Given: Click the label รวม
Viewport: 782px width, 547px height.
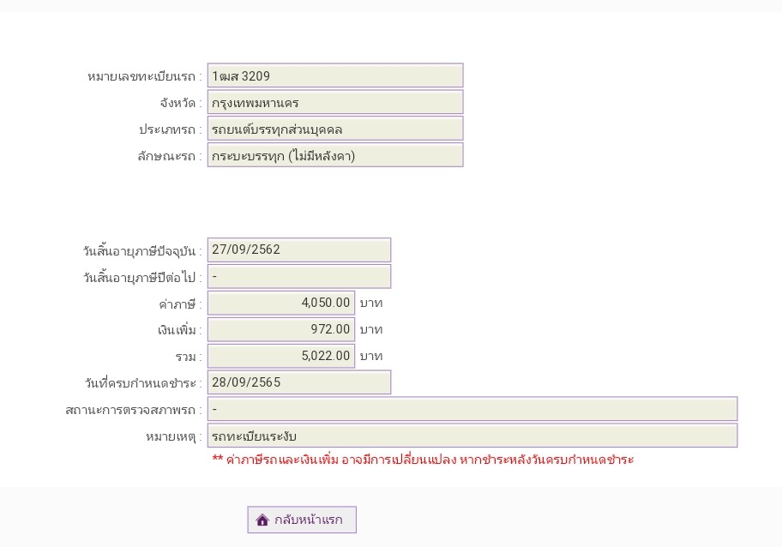Looking at the screenshot, I should pyautogui.click(x=189, y=357).
